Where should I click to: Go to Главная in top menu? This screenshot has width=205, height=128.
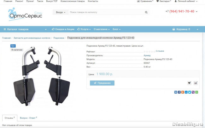click(x=8, y=1)
